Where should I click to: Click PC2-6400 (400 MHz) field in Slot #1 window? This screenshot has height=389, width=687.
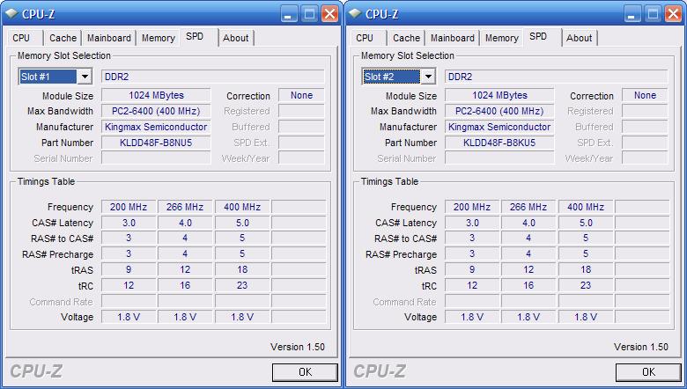pos(156,111)
